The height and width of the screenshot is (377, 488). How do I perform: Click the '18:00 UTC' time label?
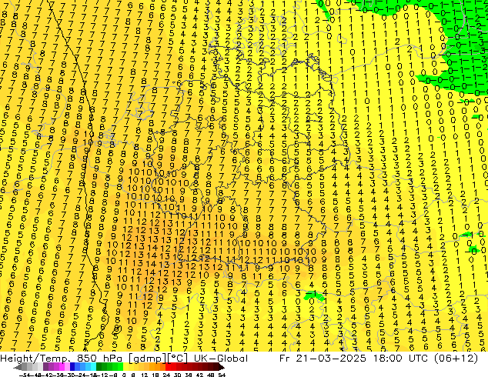click(x=402, y=359)
